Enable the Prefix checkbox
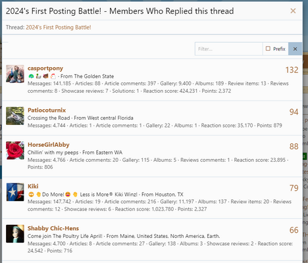This screenshot has height=263, width=308. click(268, 49)
